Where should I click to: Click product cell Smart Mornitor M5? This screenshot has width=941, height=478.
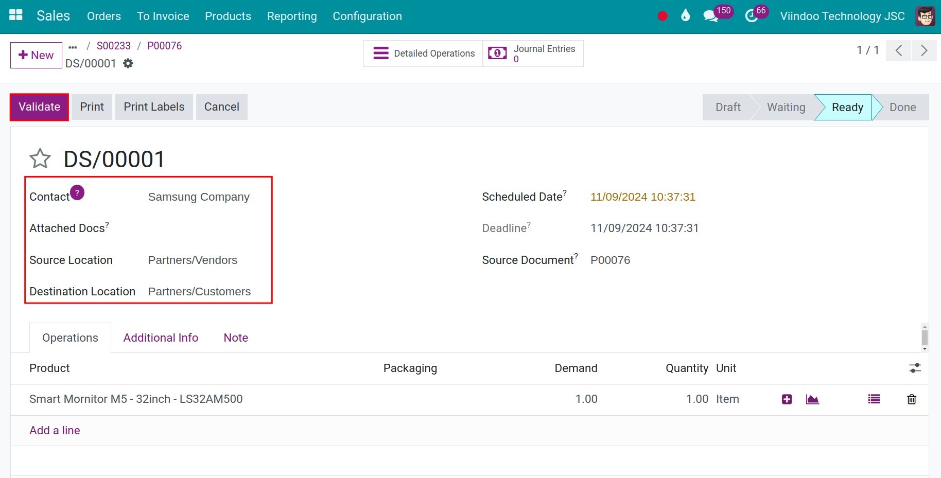pos(136,399)
